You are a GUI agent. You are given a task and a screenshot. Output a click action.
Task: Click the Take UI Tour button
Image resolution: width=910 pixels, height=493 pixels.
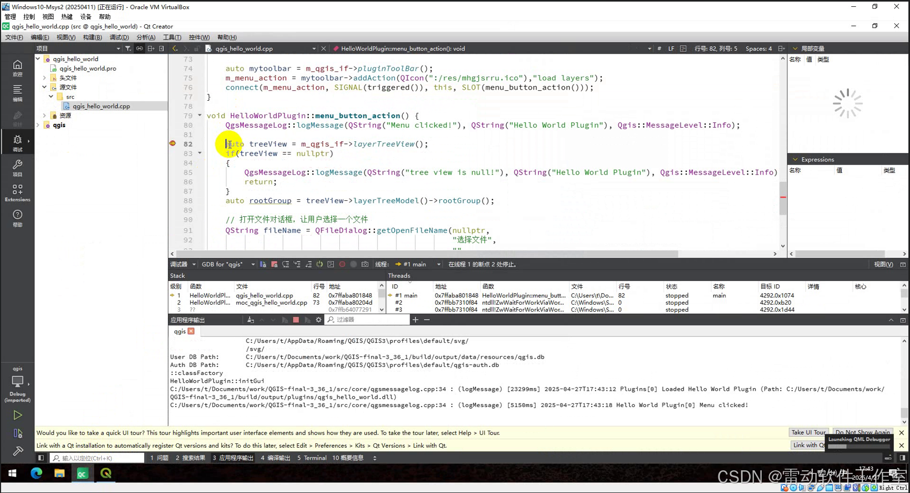pyautogui.click(x=808, y=432)
